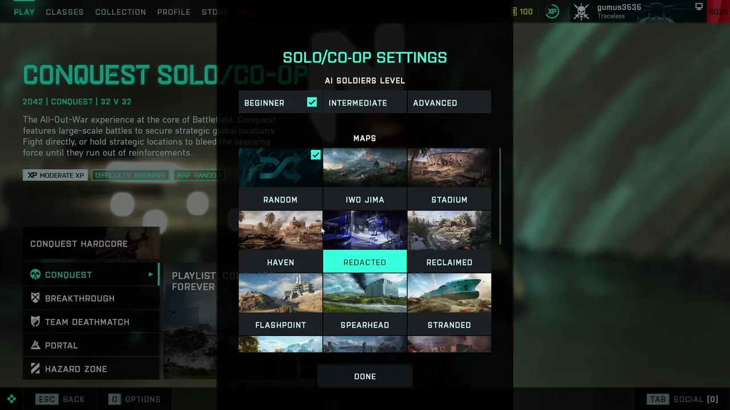
Task: Set AI soldiers level to Advanced
Action: point(449,103)
